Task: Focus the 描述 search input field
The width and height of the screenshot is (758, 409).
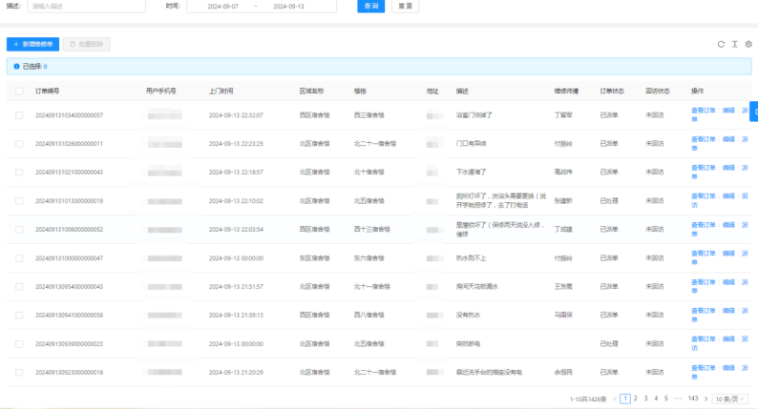Action: coord(87,7)
